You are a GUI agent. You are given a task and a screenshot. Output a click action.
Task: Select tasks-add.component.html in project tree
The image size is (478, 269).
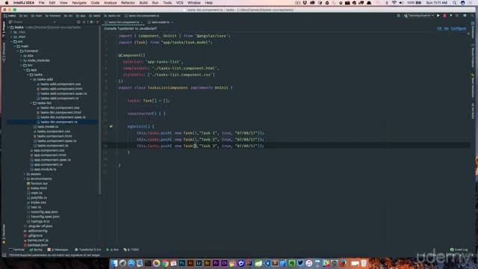coord(60,89)
